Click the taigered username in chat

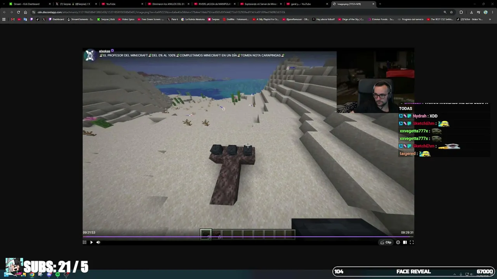408,153
